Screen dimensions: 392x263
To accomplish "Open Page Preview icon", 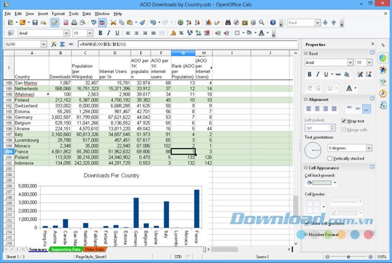I will pos(83,23).
